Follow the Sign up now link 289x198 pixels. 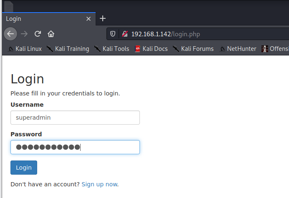pyautogui.click(x=99, y=184)
